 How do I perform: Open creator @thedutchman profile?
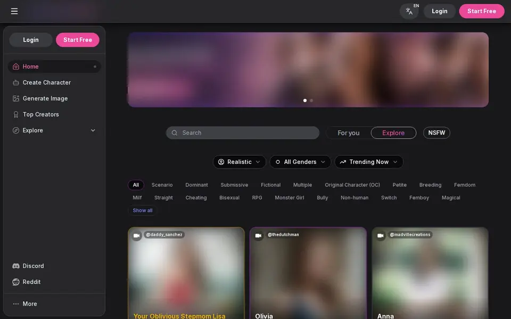pyautogui.click(x=283, y=234)
